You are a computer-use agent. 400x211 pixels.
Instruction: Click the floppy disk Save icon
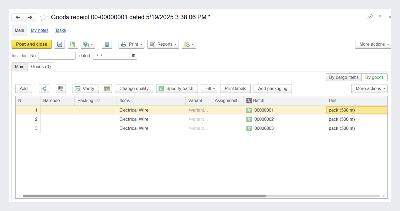click(60, 44)
